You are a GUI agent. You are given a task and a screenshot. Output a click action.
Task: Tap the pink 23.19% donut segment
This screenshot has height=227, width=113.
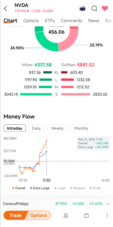(x=68, y=42)
